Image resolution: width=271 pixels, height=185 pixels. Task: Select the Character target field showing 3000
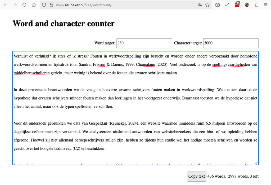[x=231, y=43]
